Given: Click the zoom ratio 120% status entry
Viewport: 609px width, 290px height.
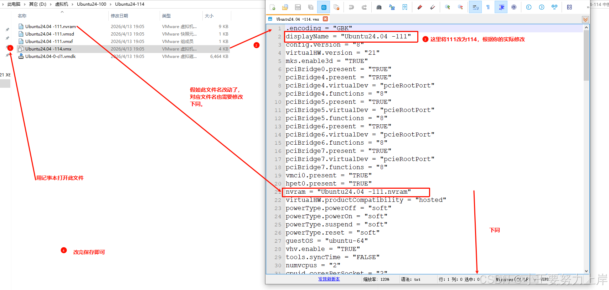Looking at the screenshot, I should [x=376, y=279].
